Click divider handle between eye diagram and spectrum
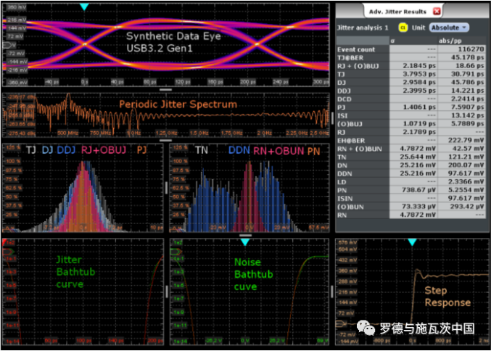 click(x=165, y=89)
